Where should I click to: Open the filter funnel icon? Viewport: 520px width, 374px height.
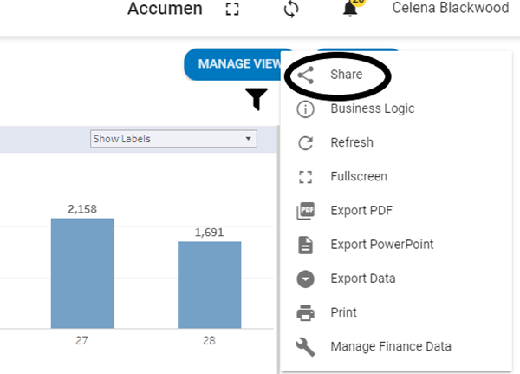[257, 100]
